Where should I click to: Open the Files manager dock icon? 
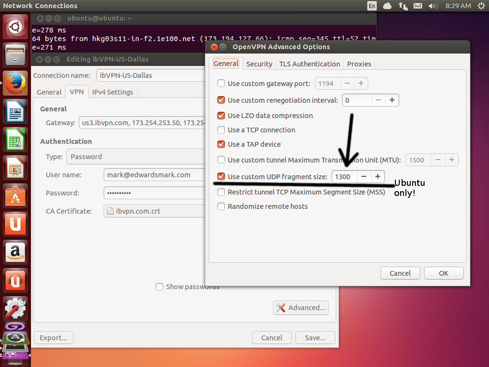click(15, 55)
